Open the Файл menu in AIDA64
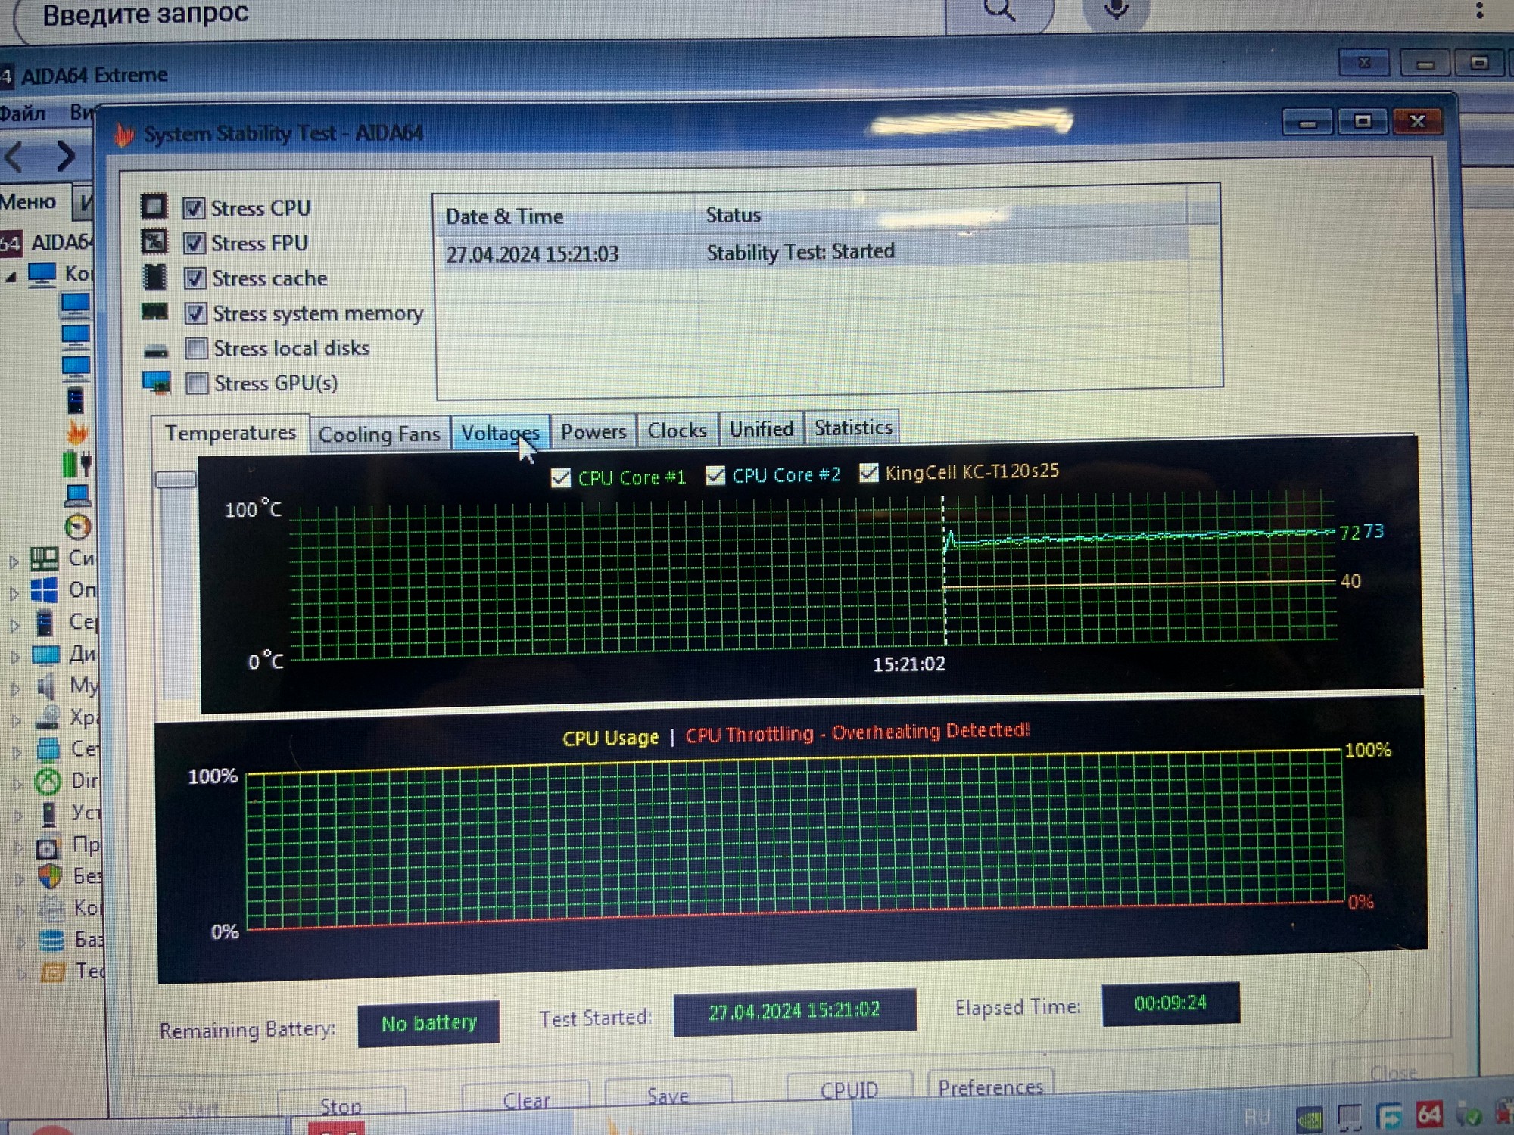This screenshot has width=1514, height=1135. pyautogui.click(x=23, y=113)
